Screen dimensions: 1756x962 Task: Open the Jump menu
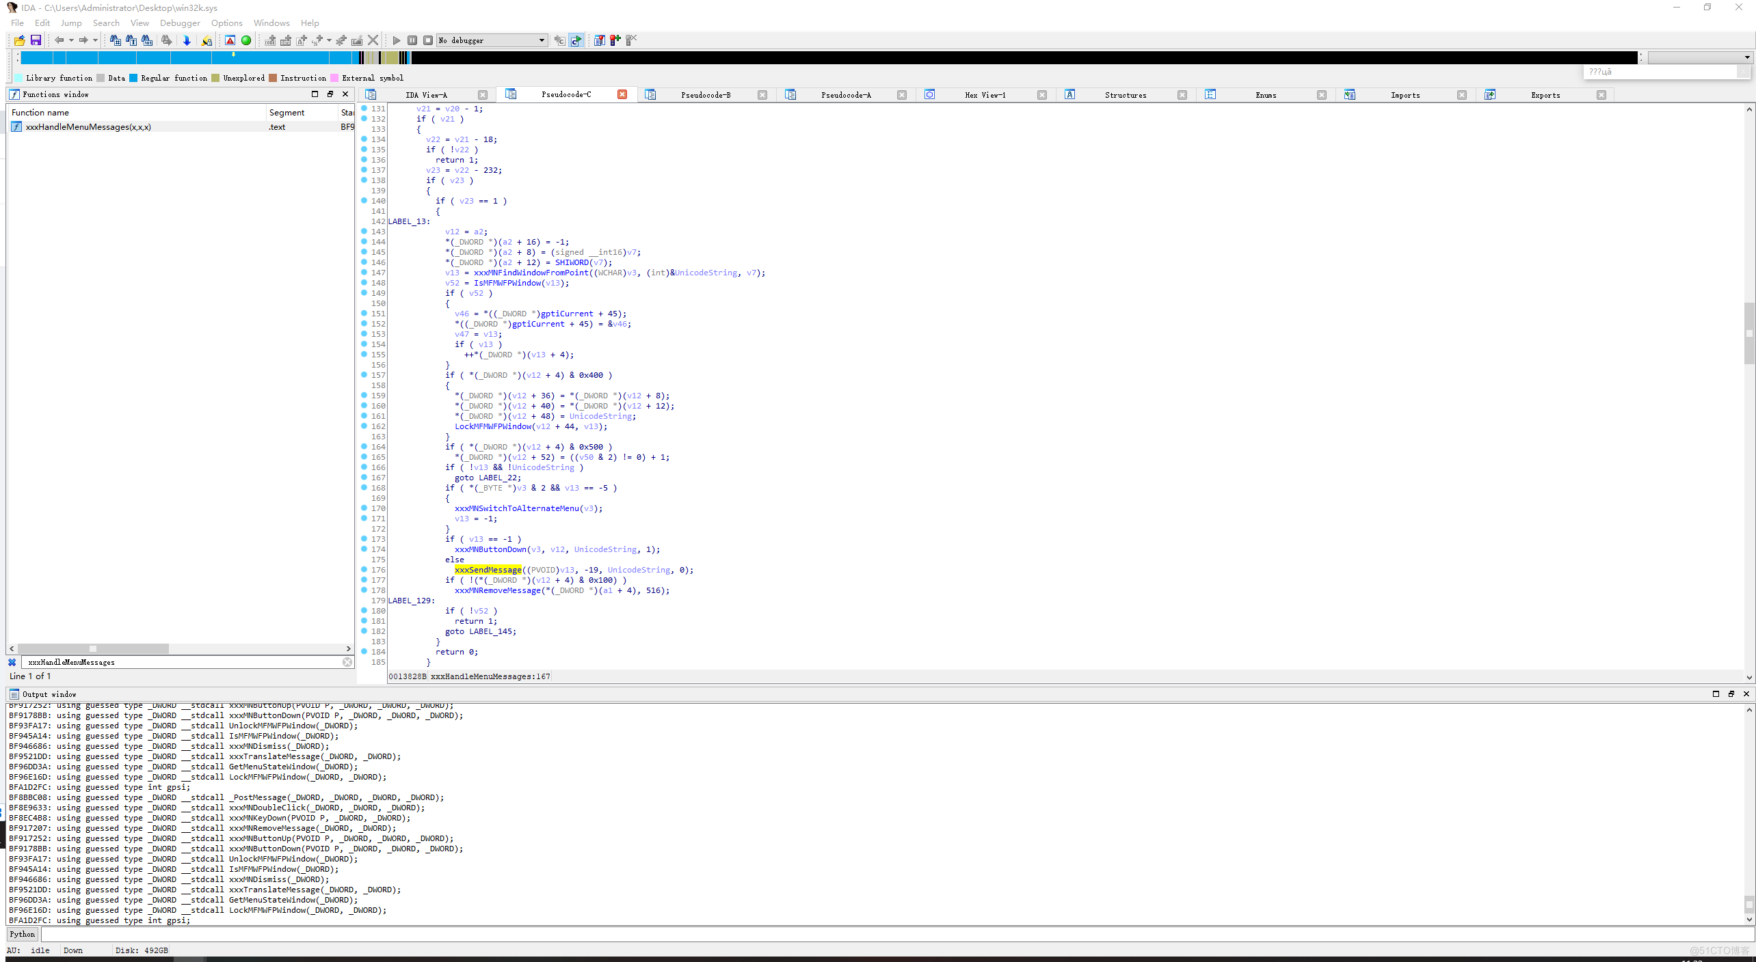pos(71,23)
